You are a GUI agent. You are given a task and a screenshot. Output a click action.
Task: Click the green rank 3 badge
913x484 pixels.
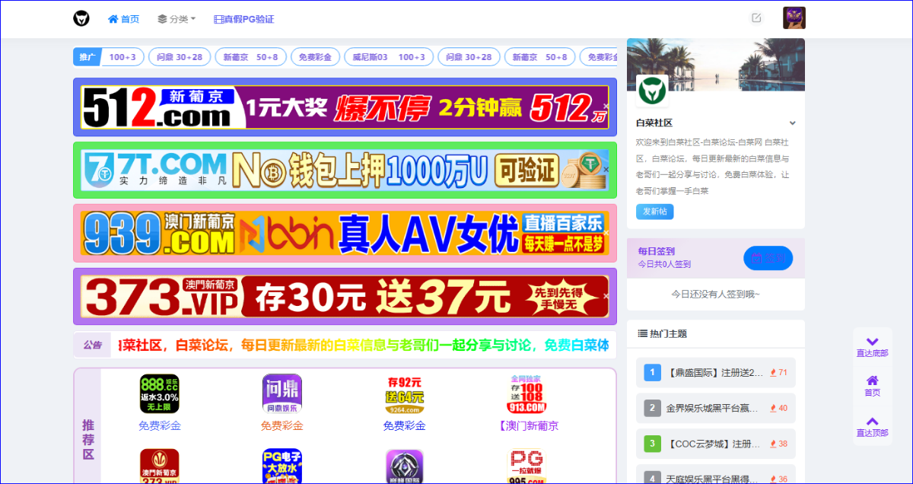pyautogui.click(x=653, y=443)
